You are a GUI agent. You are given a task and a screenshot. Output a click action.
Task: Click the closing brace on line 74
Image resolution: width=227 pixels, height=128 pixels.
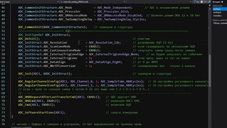point(12,116)
